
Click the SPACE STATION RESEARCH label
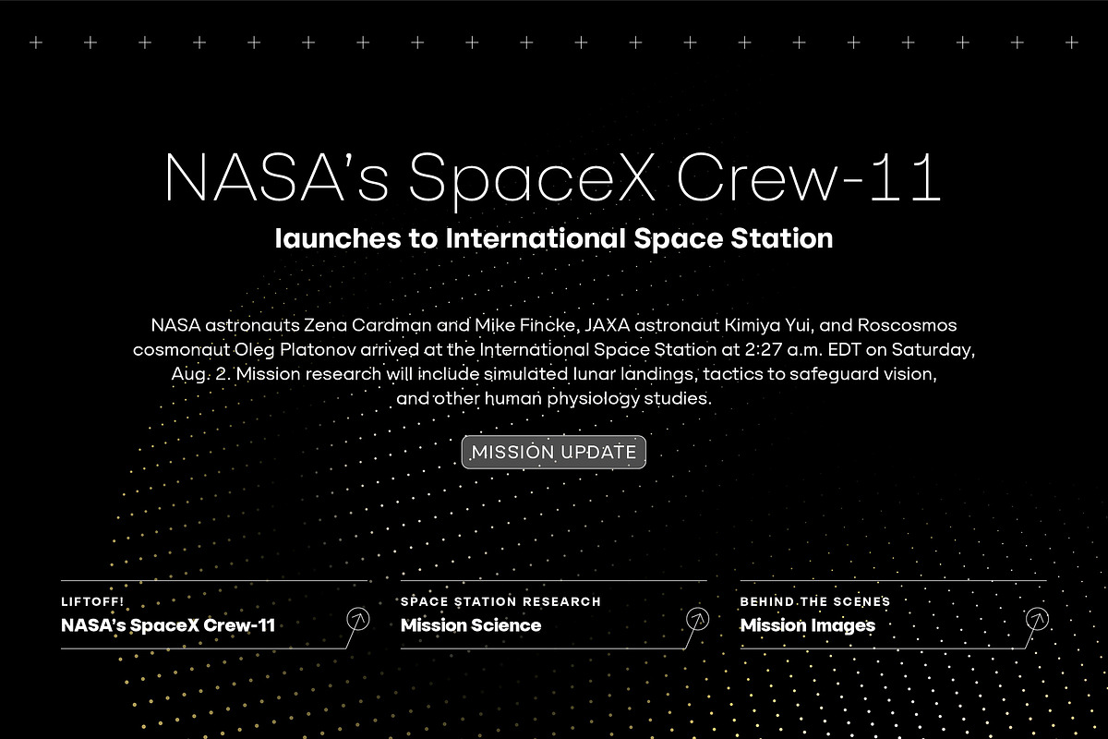(x=500, y=601)
